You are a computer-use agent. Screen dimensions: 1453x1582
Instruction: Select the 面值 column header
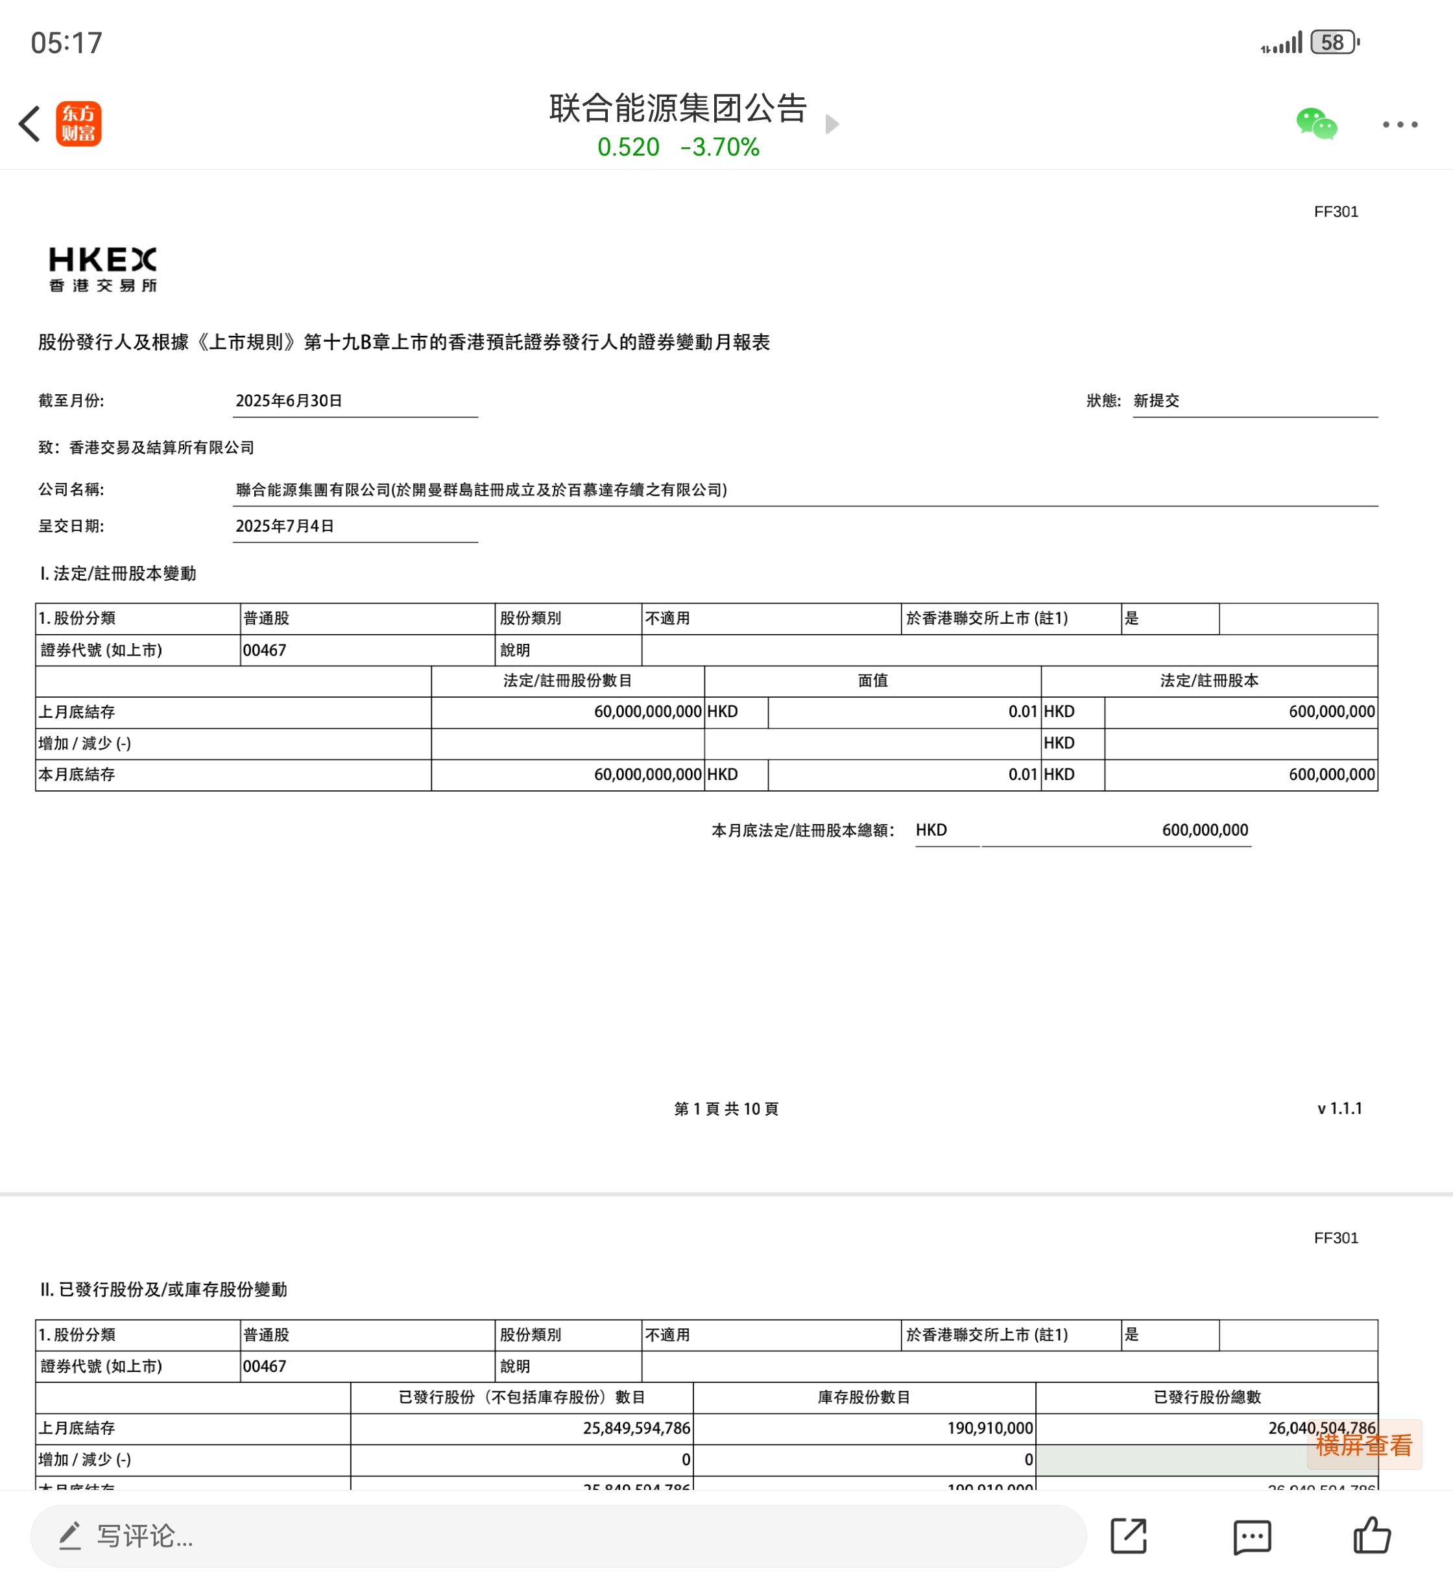[x=872, y=681]
